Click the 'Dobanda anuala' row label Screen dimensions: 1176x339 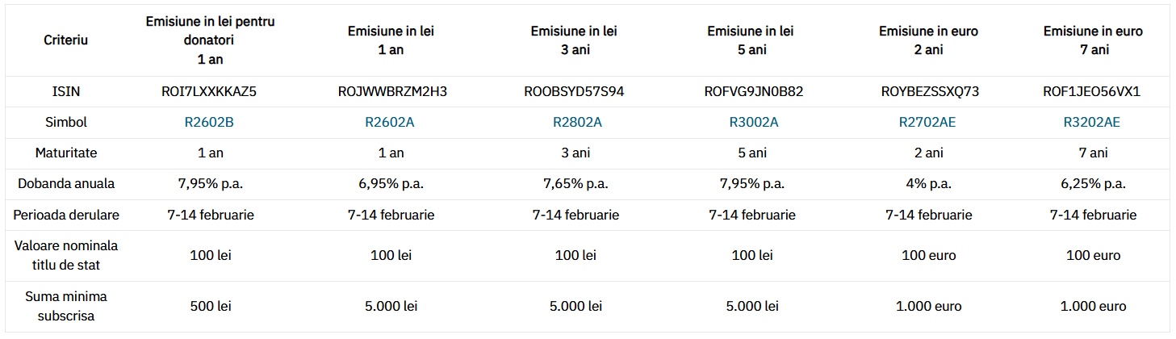[x=66, y=184]
